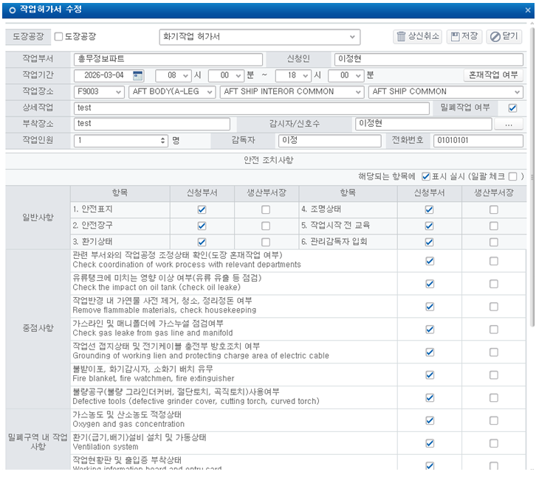This screenshot has width=536, height=480.
Task: Close the 작업허가서 수정 dialog with X
Action: tap(527, 10)
